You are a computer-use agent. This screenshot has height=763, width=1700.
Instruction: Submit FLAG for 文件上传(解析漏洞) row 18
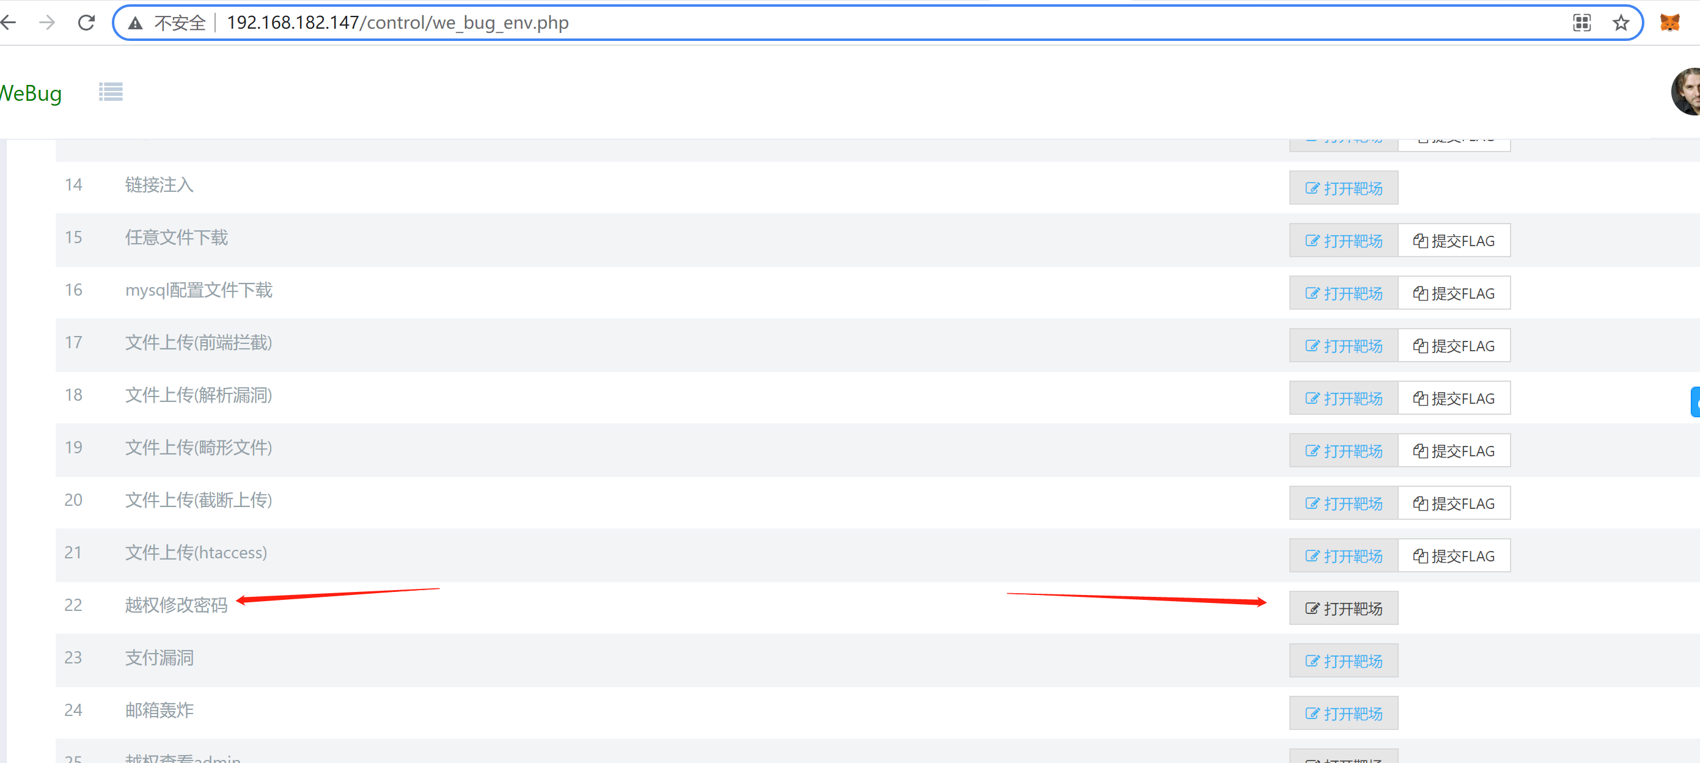coord(1453,398)
